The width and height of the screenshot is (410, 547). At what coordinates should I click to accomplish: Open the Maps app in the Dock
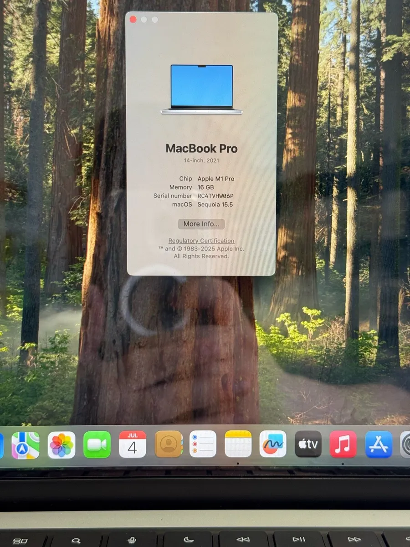coord(26,445)
